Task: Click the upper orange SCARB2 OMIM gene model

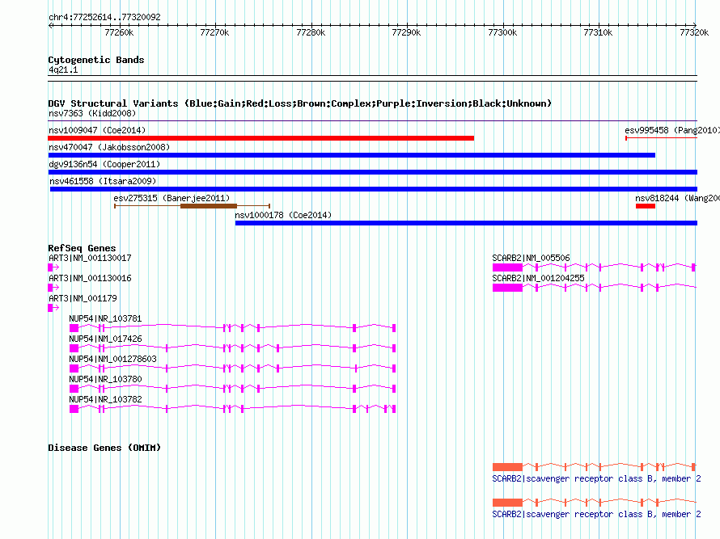Action: (594, 467)
